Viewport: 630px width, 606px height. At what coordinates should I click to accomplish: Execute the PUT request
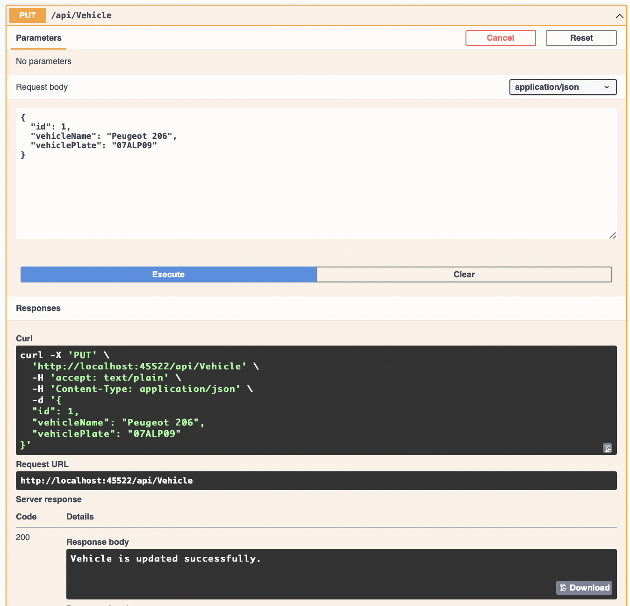point(168,274)
